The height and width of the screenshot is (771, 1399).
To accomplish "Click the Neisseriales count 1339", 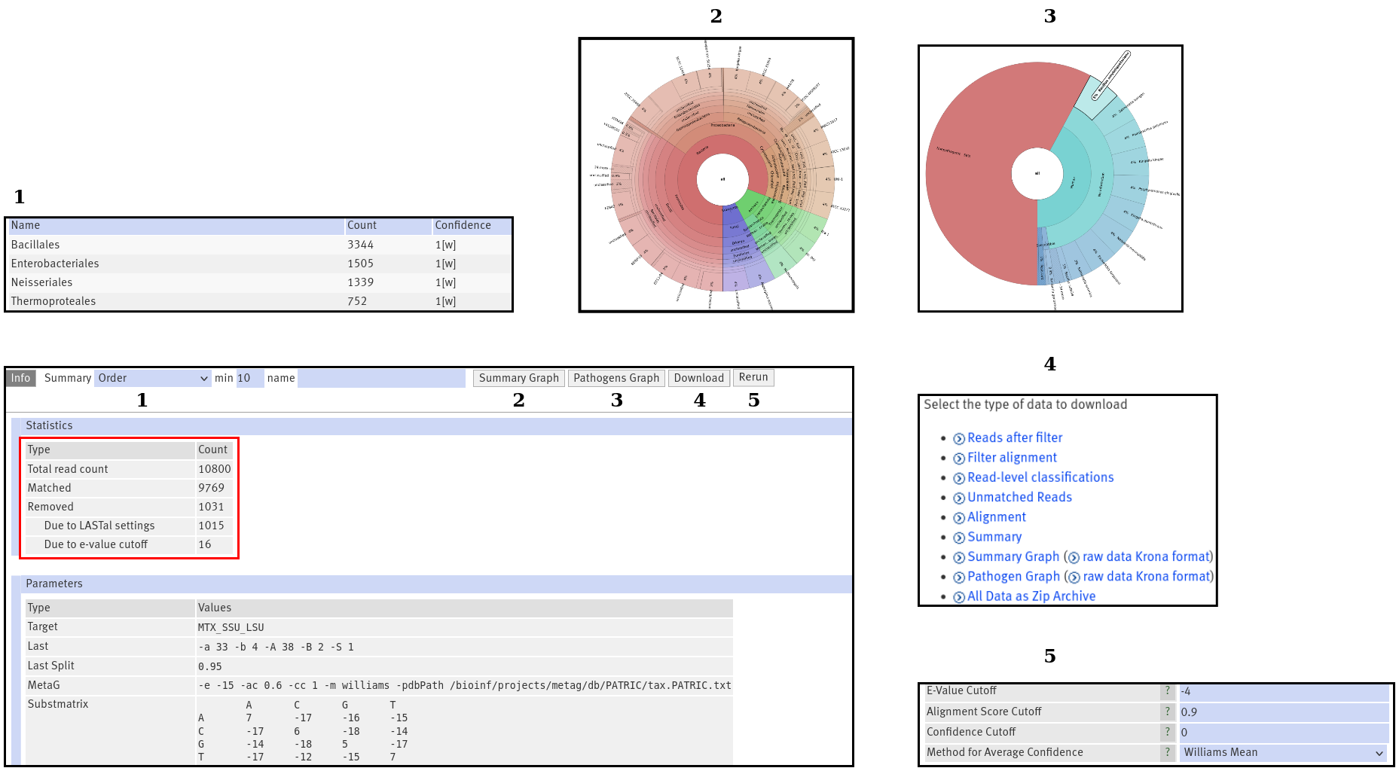I will (x=360, y=282).
